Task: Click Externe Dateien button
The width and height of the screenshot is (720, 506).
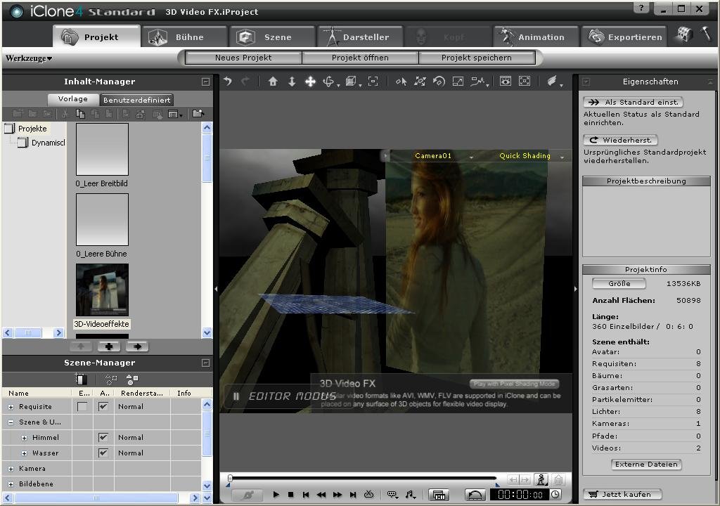Action: point(647,465)
